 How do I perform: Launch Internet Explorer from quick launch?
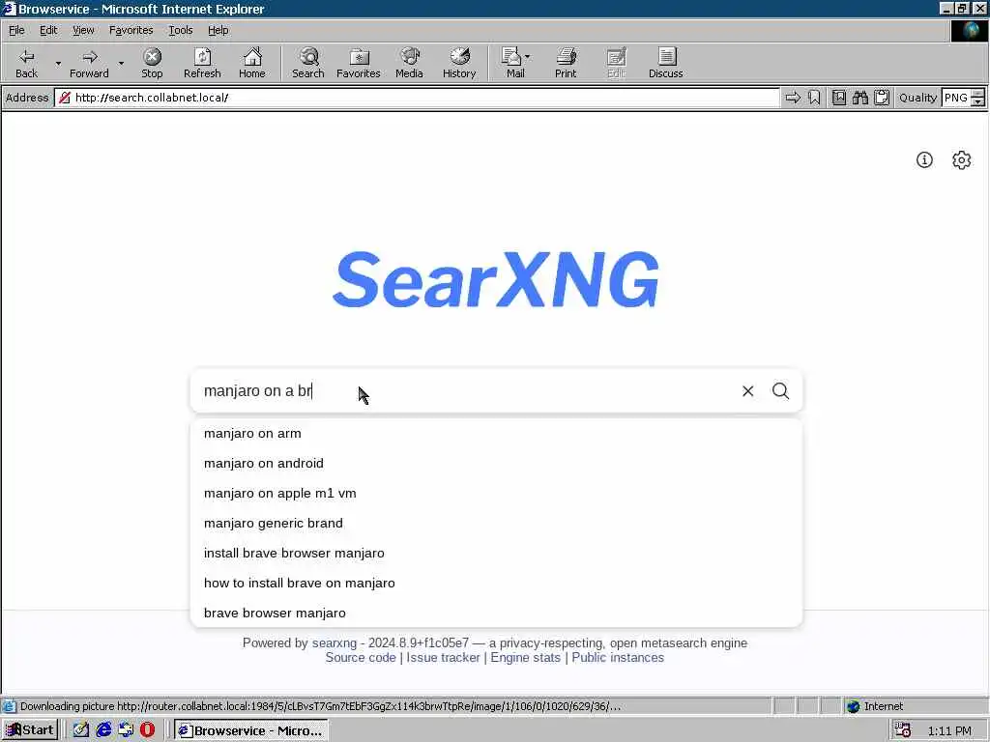[x=103, y=730]
